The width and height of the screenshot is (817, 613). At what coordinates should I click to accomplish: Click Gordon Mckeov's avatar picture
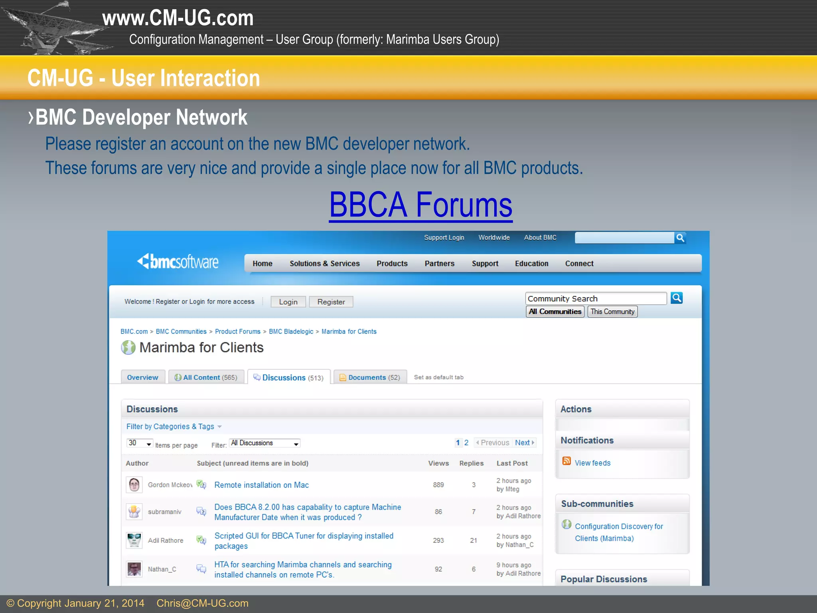coord(134,485)
